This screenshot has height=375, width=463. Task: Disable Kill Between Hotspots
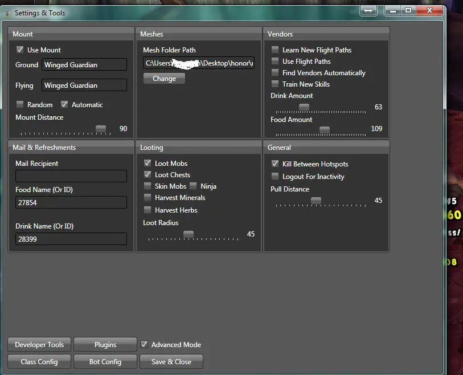[x=275, y=164]
